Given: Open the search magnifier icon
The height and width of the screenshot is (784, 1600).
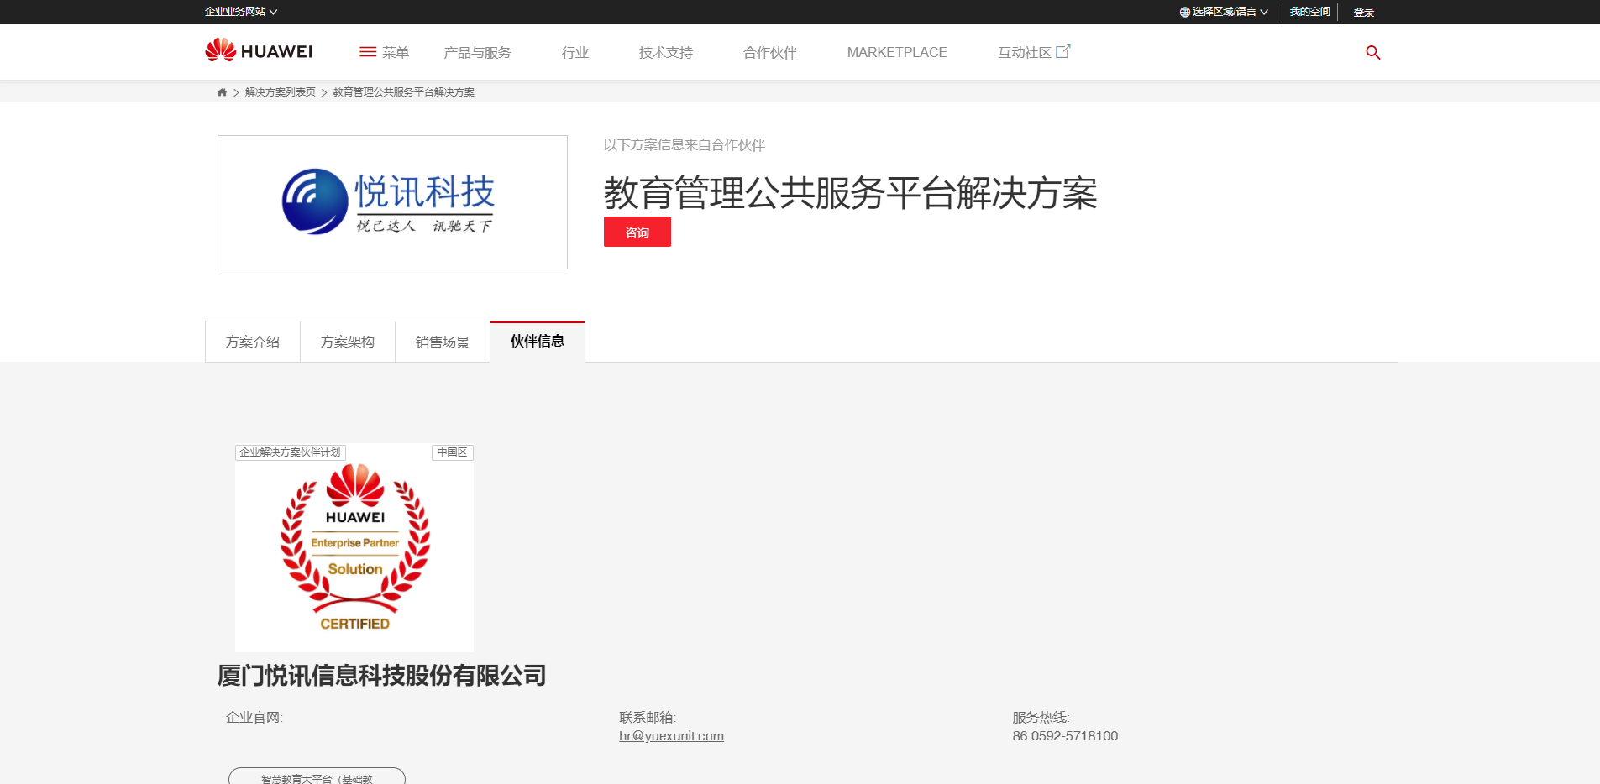Looking at the screenshot, I should click(x=1373, y=52).
